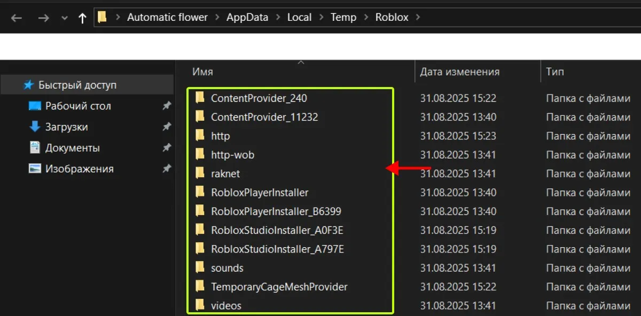Select the raknet folder name
The image size is (641, 316).
pyautogui.click(x=225, y=173)
